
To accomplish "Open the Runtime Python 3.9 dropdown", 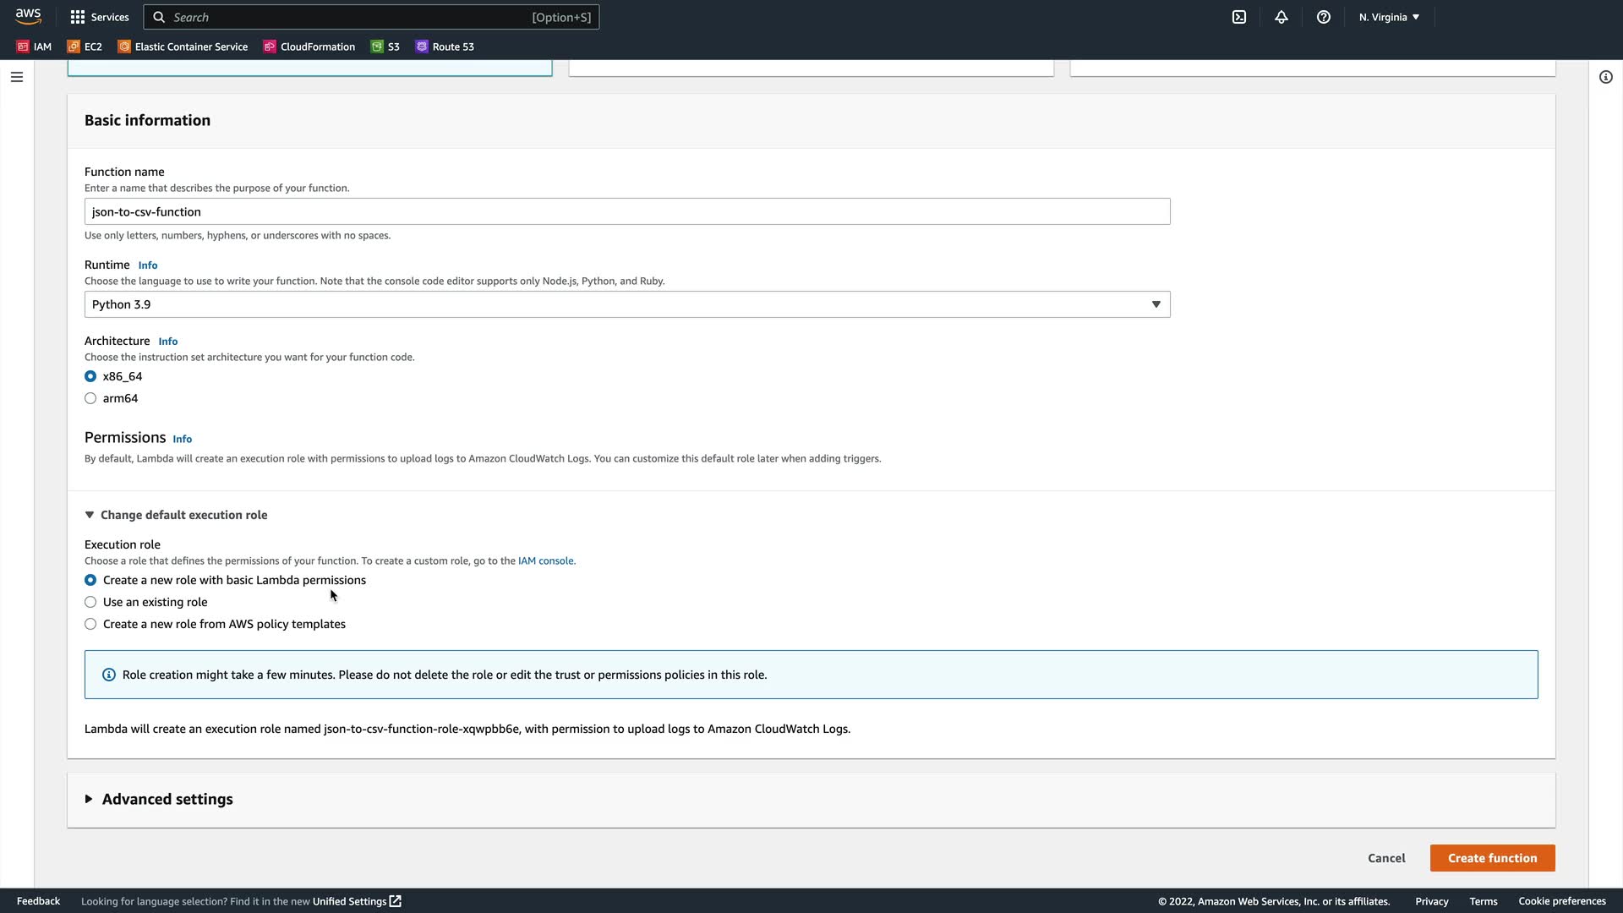I will (626, 304).
